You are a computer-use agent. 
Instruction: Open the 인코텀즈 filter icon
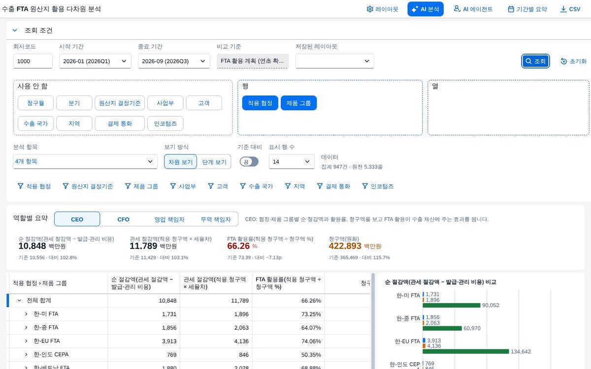[x=365, y=186]
